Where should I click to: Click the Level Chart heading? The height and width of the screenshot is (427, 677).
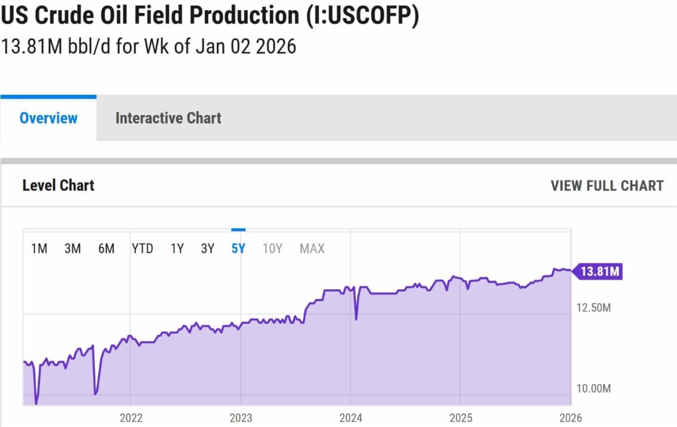click(x=58, y=186)
